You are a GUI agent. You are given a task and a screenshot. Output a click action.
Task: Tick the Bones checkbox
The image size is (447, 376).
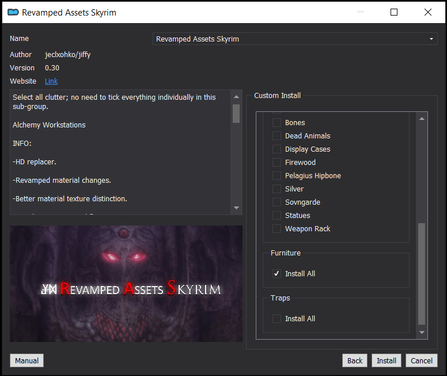tap(276, 122)
